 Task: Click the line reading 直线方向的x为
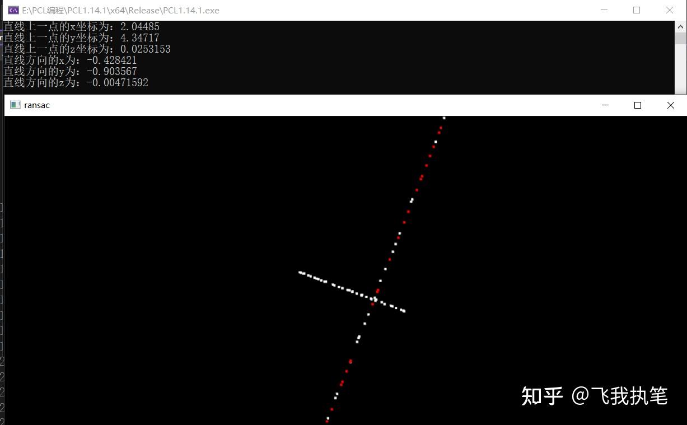pyautogui.click(x=70, y=60)
